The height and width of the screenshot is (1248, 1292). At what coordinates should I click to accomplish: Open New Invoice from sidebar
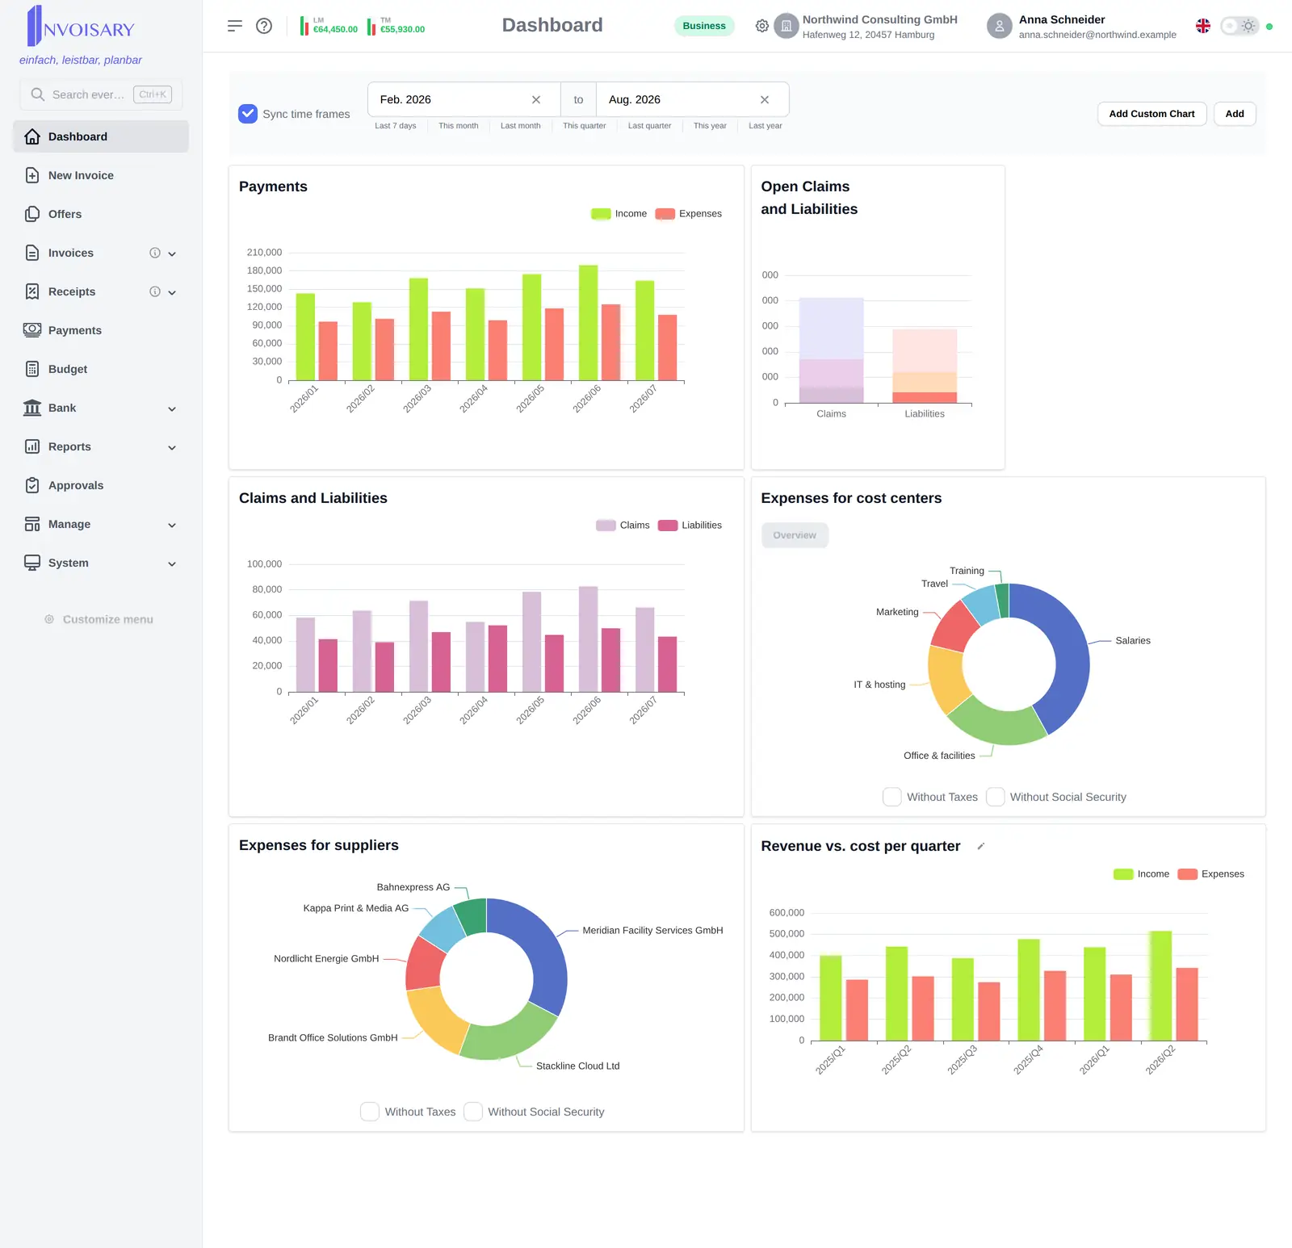[x=101, y=175]
